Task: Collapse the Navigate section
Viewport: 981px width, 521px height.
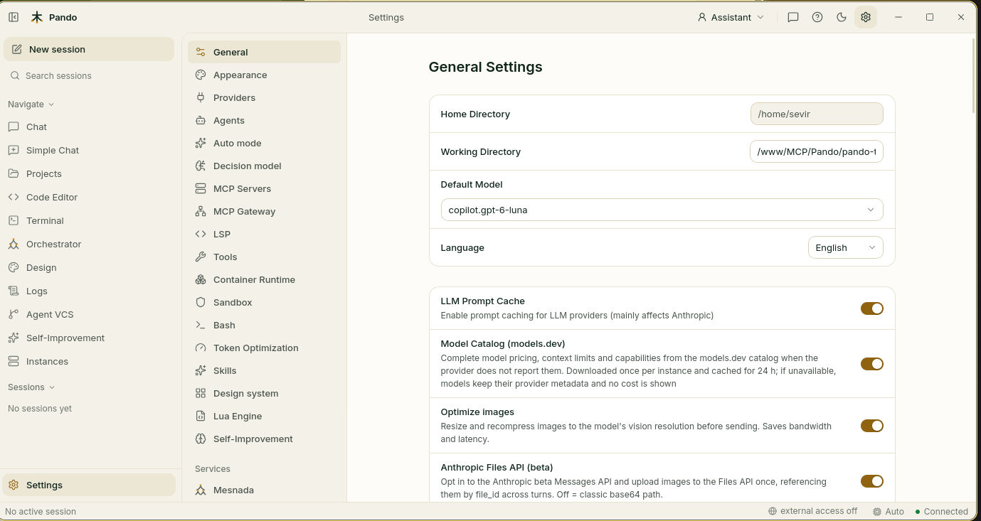Action: click(x=31, y=104)
